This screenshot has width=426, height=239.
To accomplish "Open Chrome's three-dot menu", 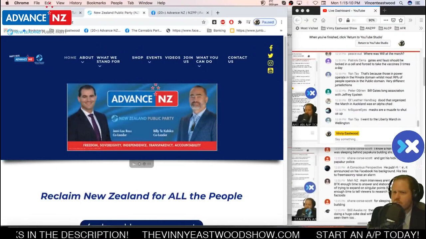I will click(282, 22).
